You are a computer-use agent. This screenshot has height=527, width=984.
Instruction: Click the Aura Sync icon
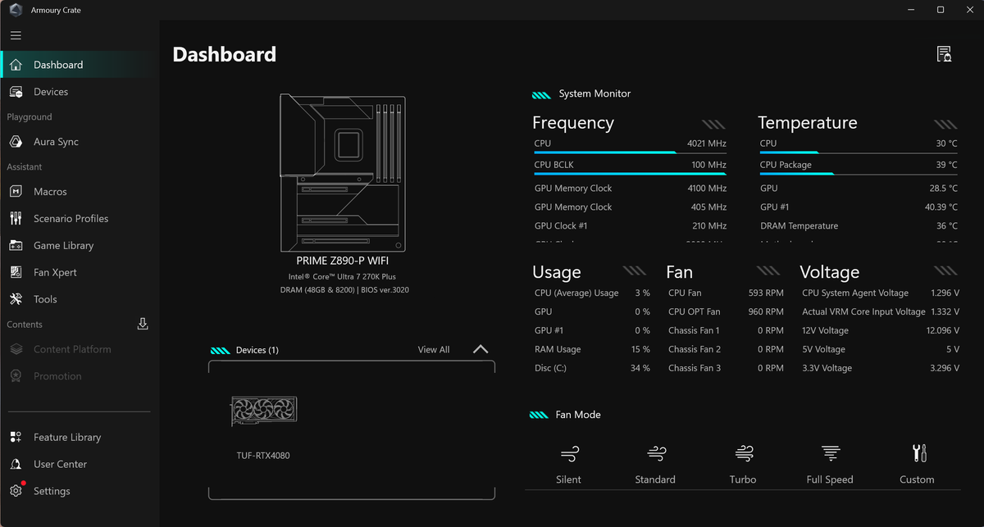[16, 142]
